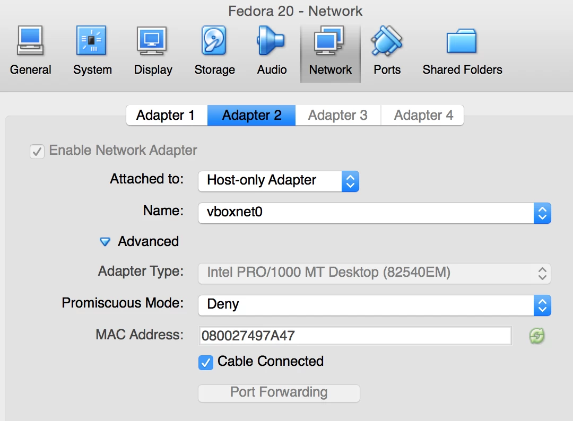Click the Port Forwarding button
Viewport: 573px width, 421px height.
tap(279, 393)
